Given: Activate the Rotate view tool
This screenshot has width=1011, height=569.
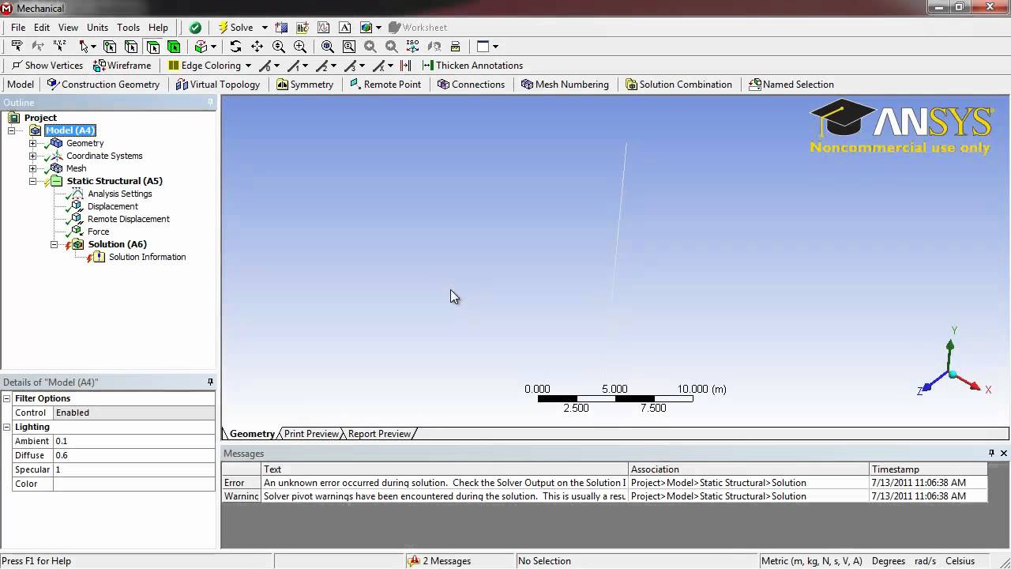Looking at the screenshot, I should [x=235, y=47].
